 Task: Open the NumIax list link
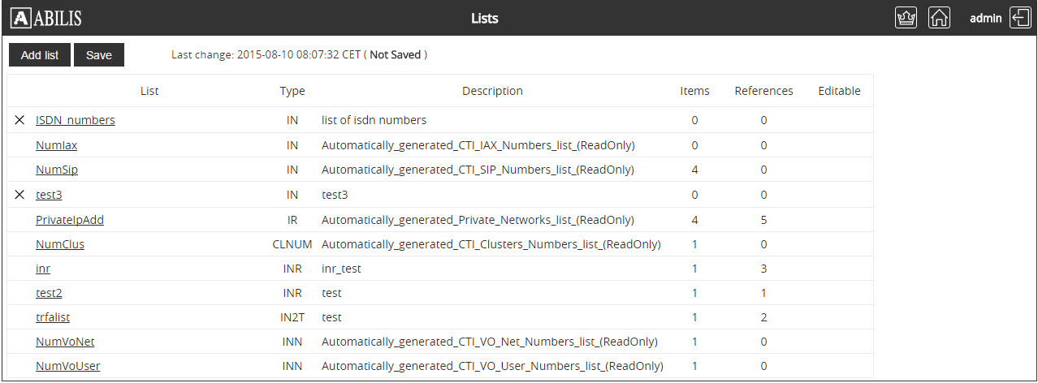(56, 145)
